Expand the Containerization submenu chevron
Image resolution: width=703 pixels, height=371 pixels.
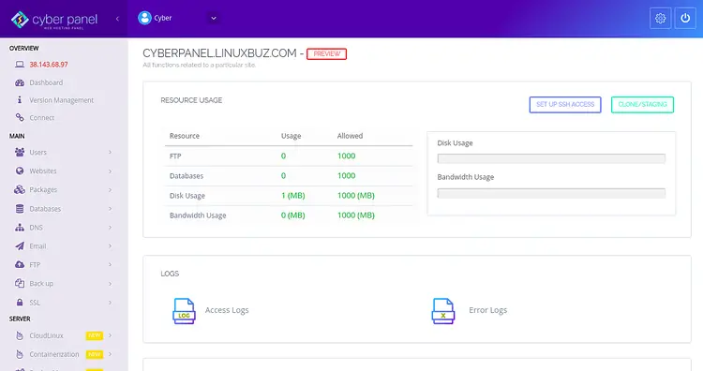(111, 354)
